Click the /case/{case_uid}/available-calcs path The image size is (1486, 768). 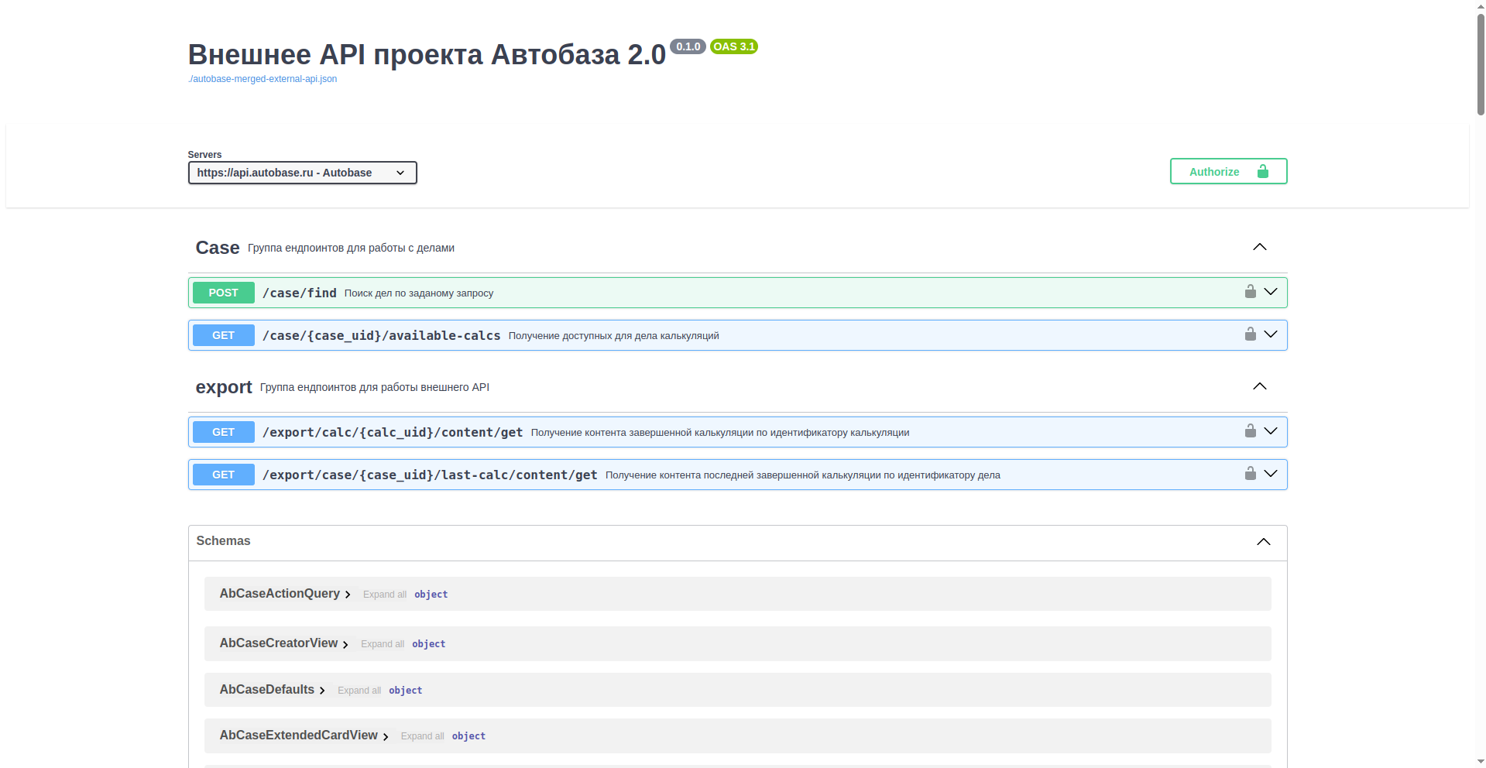point(382,335)
